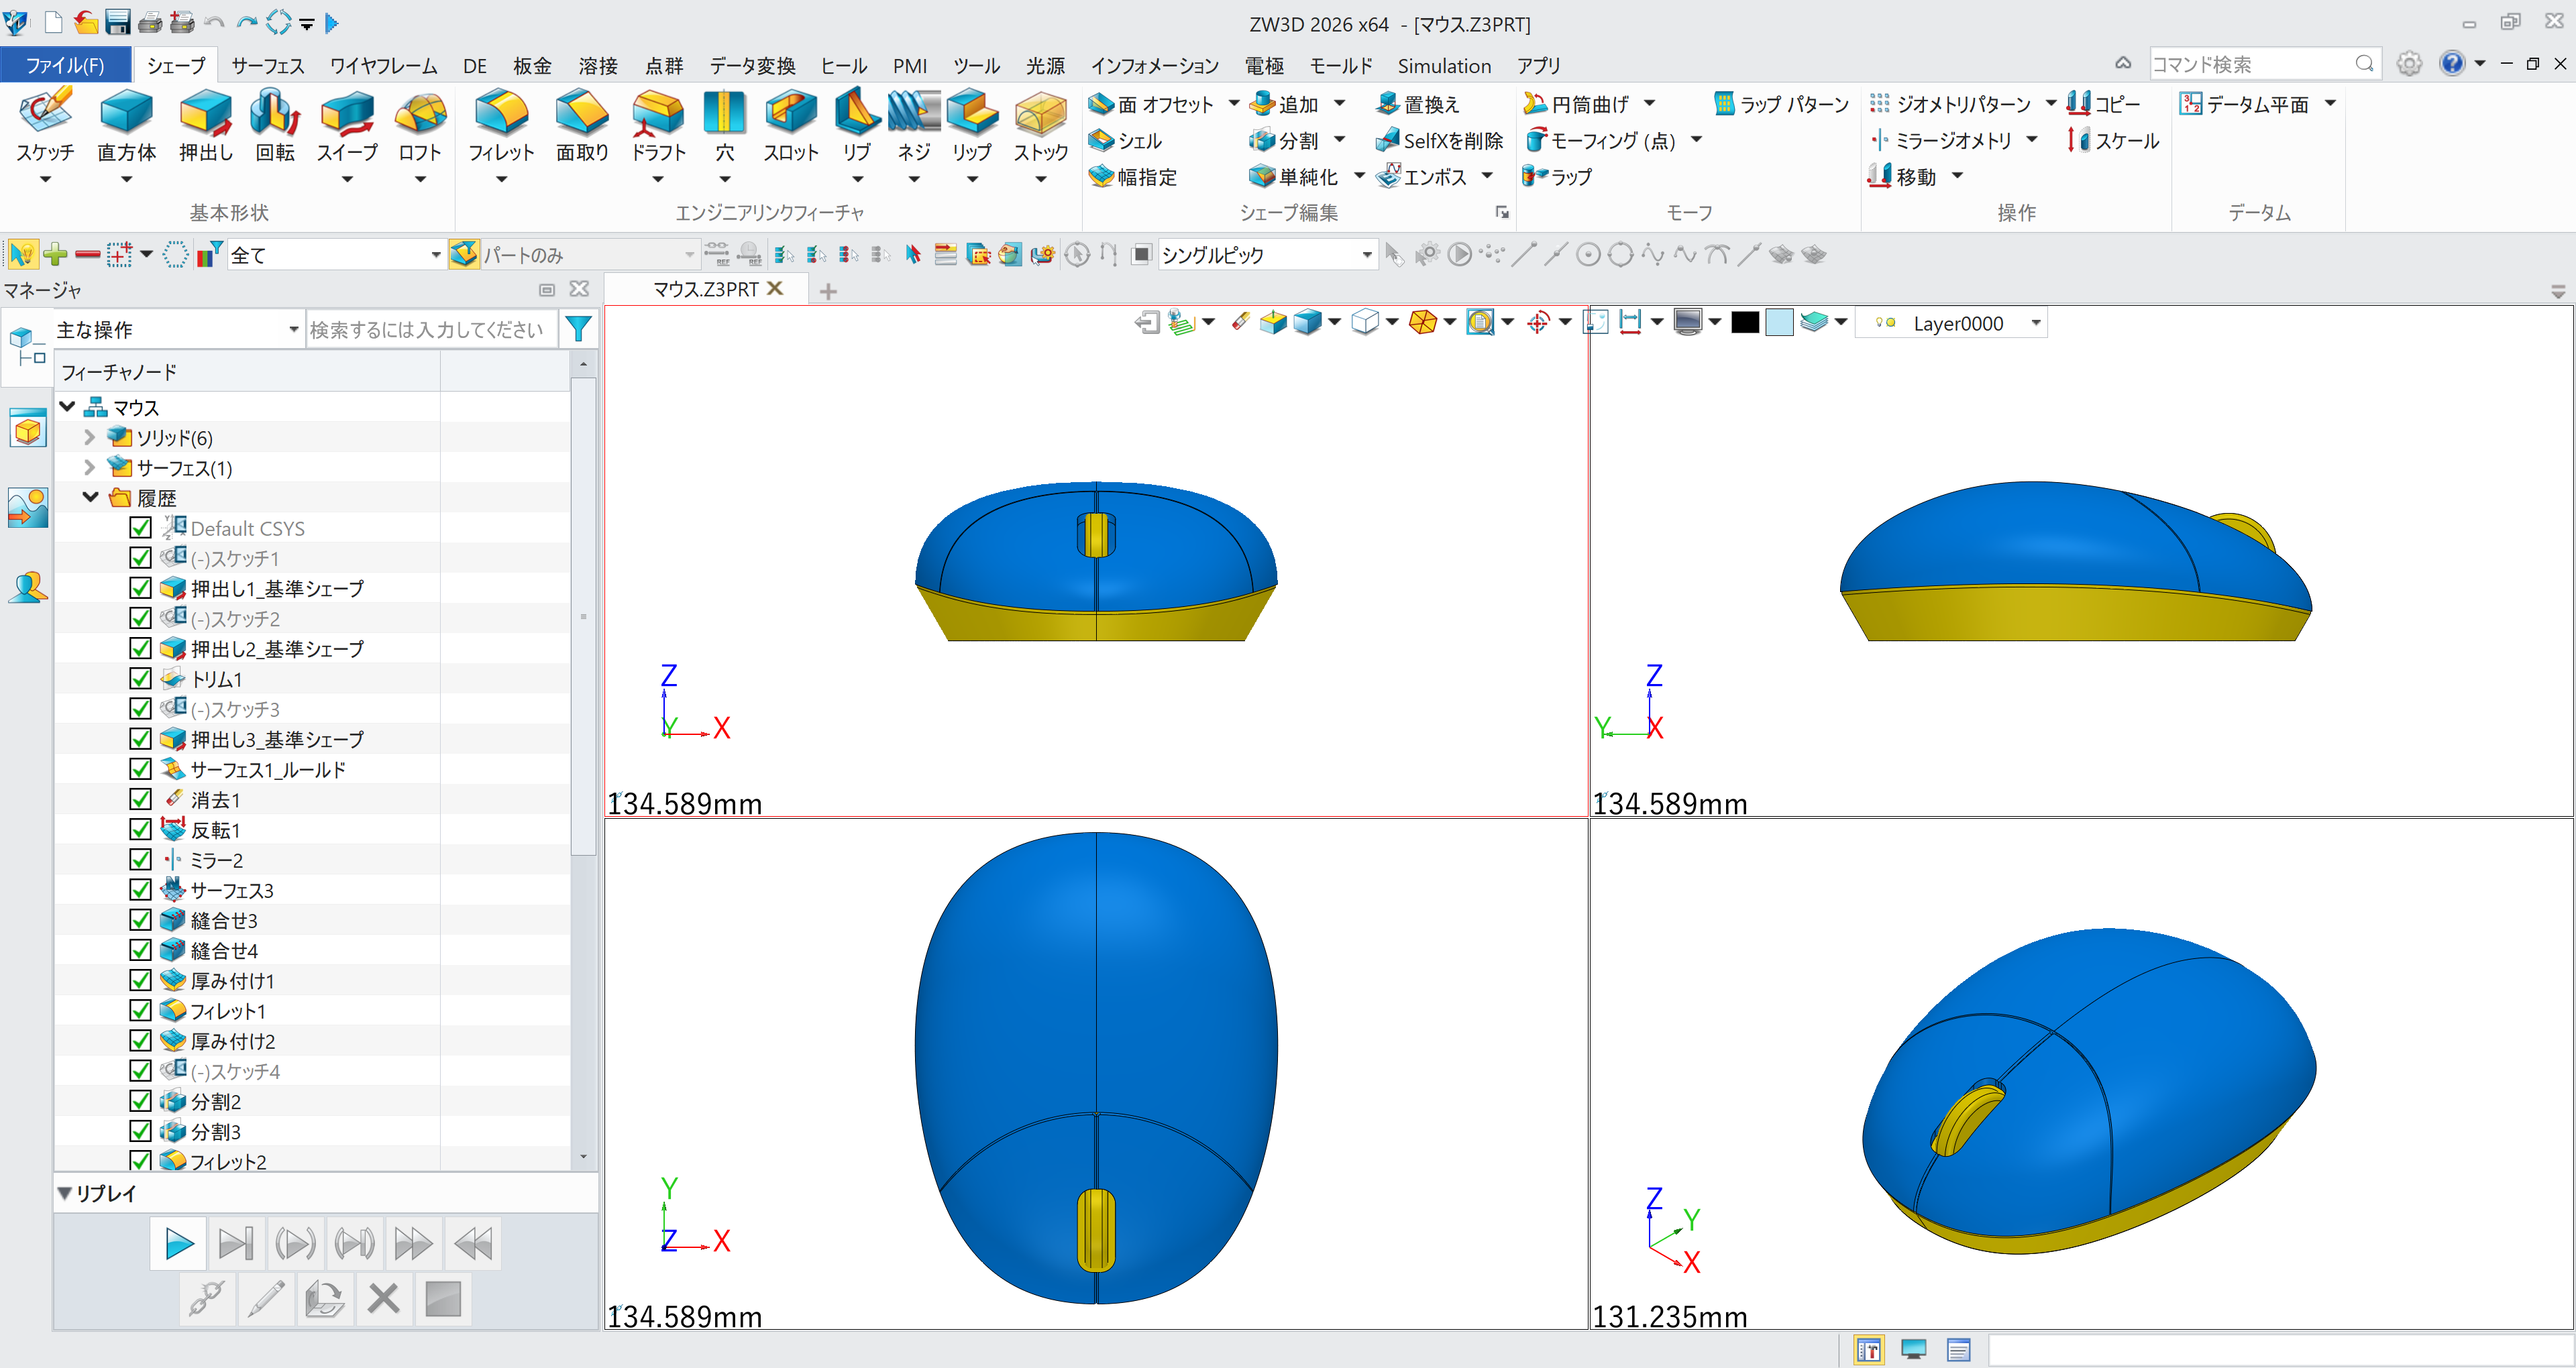Select the 回転 revolve tool
Screen dimensions: 2576x1368
click(275, 126)
